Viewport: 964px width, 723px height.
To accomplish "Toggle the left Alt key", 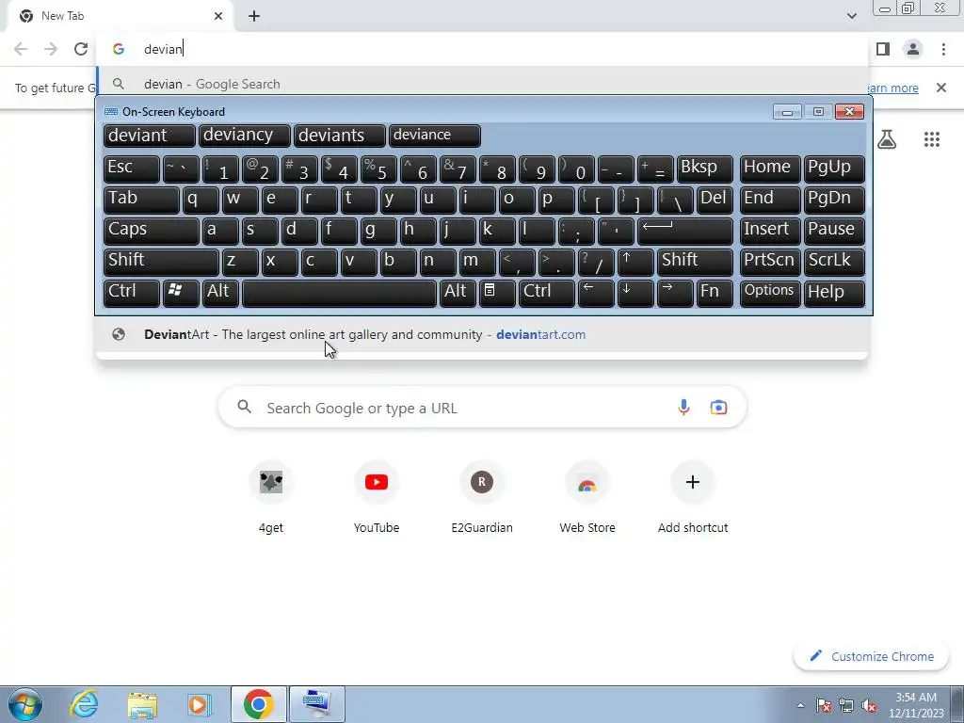I will point(220,294).
